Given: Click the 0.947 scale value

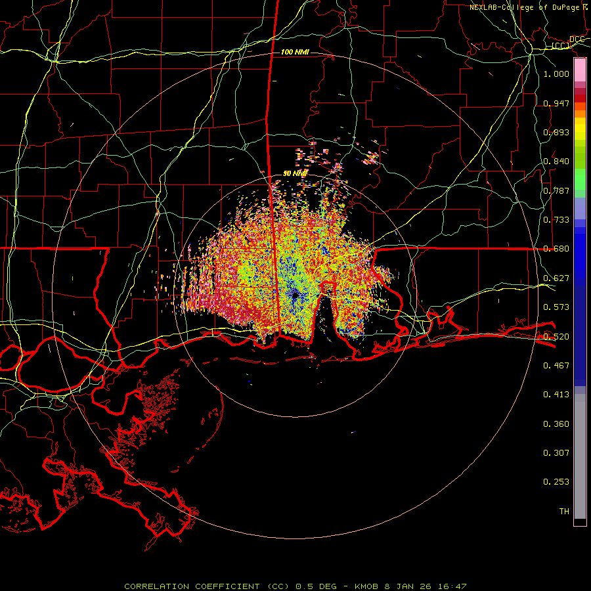Looking at the screenshot, I should (x=556, y=103).
